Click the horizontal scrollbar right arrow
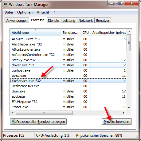 (x=124, y=113)
